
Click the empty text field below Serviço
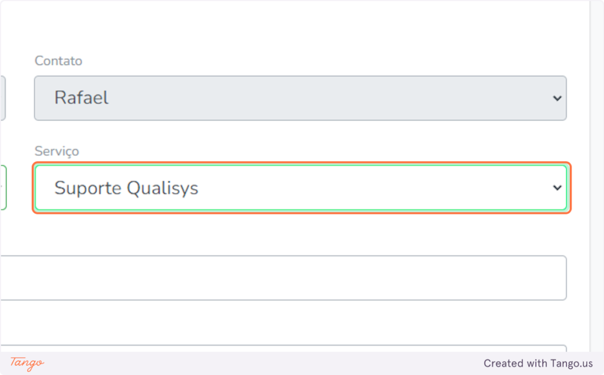pos(284,278)
